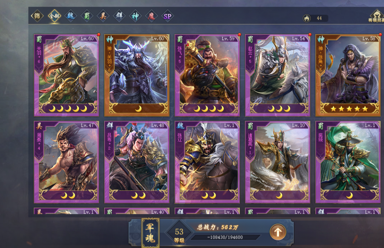Image resolution: width=384 pixels, height=248 pixels.
Task: Select the 关羽 Lv.60 hero card
Action: point(66,75)
